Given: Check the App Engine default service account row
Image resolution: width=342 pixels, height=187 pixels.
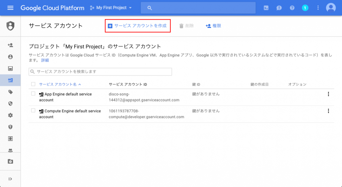Looking at the screenshot, I should [x=33, y=93].
